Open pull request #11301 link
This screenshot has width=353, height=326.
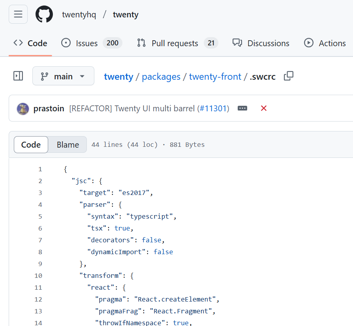(213, 109)
